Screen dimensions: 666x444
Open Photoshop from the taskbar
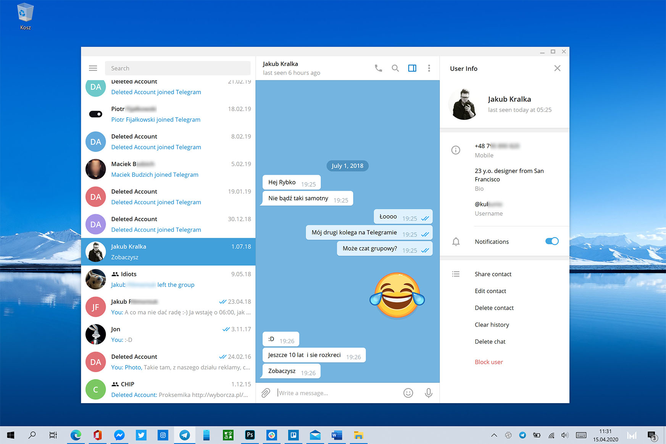(x=250, y=435)
